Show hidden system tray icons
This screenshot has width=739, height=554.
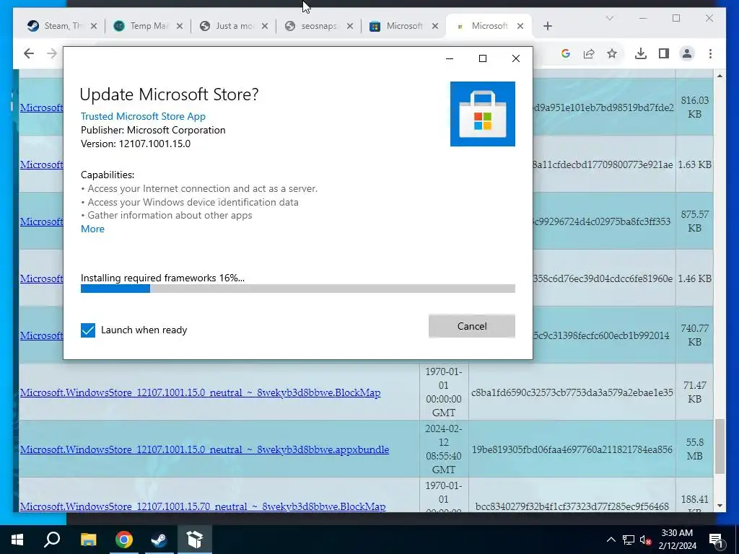point(611,540)
